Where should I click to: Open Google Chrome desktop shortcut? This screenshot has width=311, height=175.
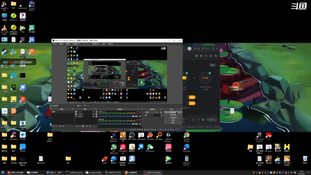187,137
